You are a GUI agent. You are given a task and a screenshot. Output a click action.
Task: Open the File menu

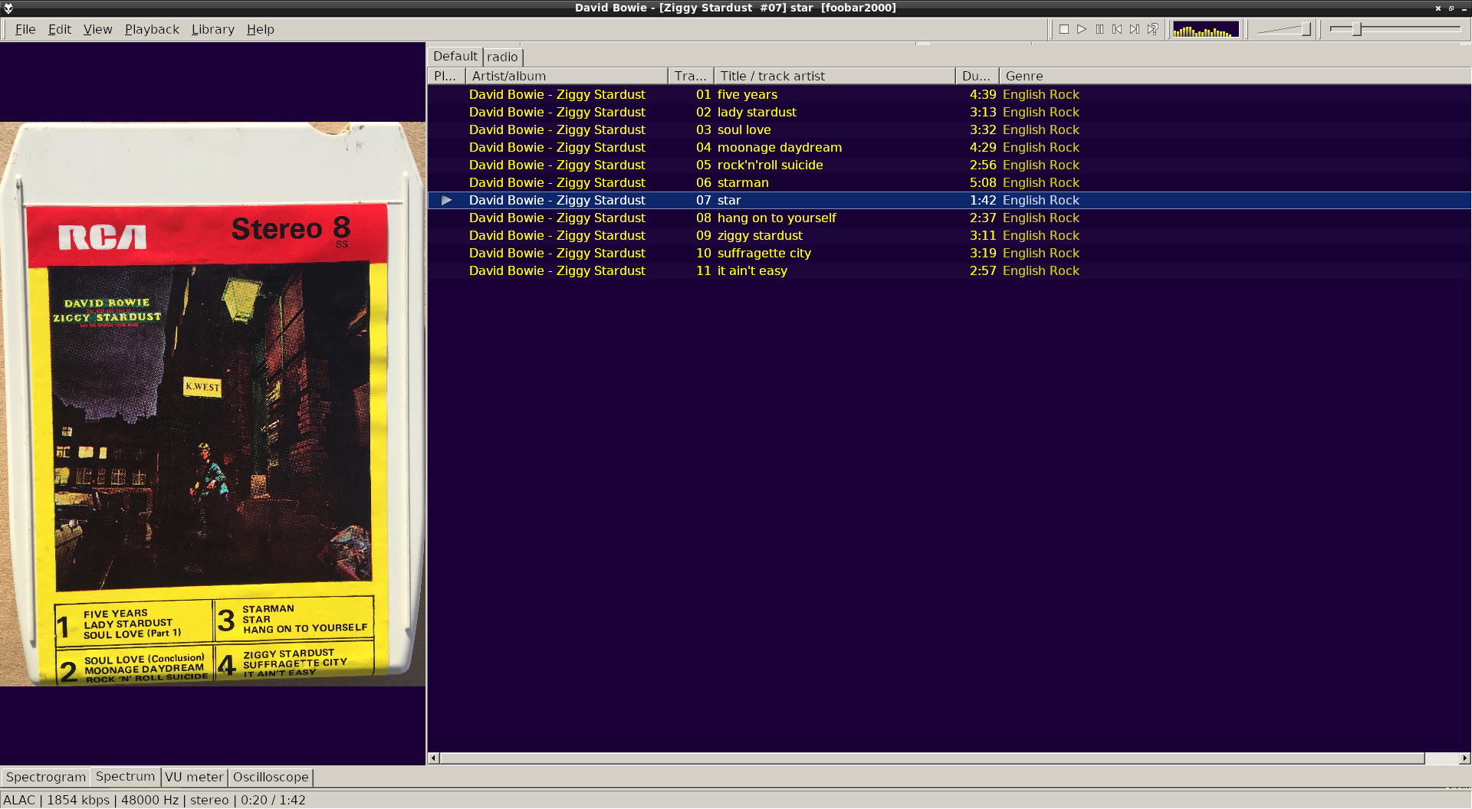point(25,29)
